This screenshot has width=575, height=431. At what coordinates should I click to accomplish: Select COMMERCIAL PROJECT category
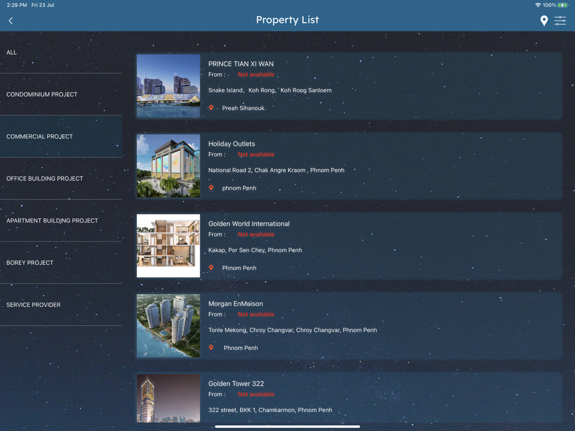[x=62, y=136]
